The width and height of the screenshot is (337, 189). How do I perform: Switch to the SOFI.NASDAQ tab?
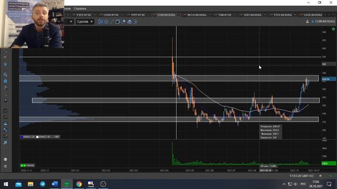252,15
